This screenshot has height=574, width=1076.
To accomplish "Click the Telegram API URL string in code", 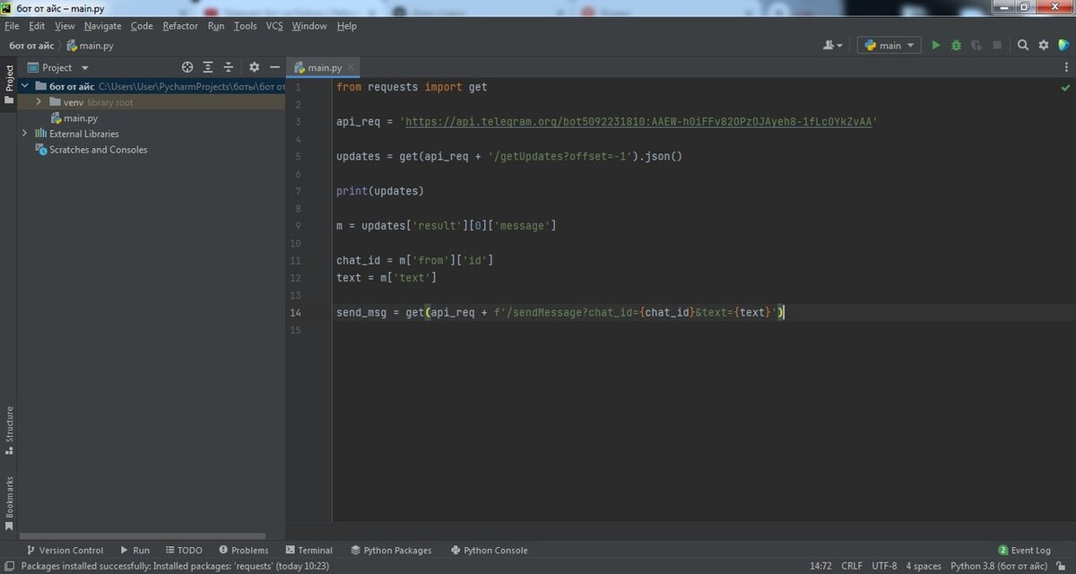I will click(638, 122).
